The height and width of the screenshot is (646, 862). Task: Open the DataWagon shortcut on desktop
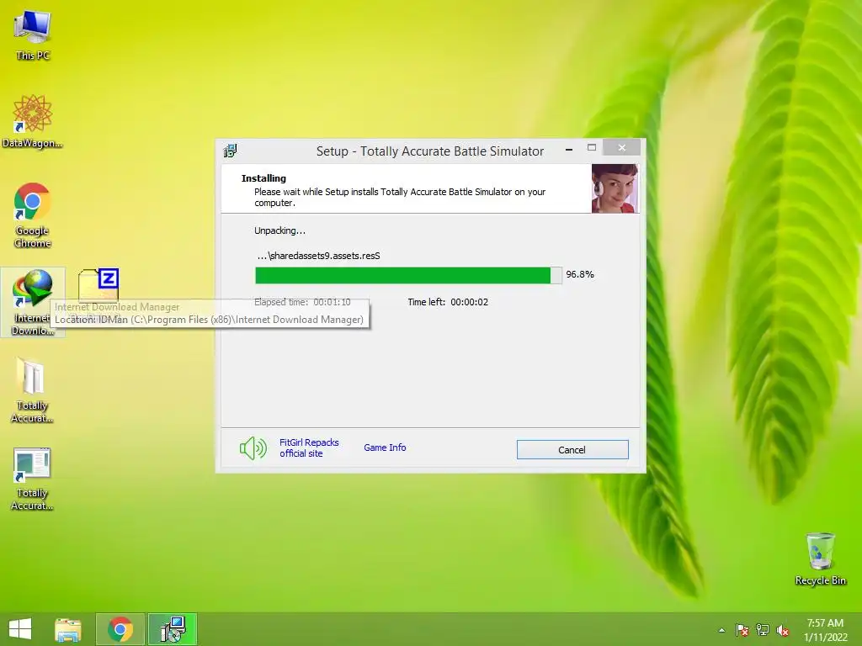coord(33,121)
